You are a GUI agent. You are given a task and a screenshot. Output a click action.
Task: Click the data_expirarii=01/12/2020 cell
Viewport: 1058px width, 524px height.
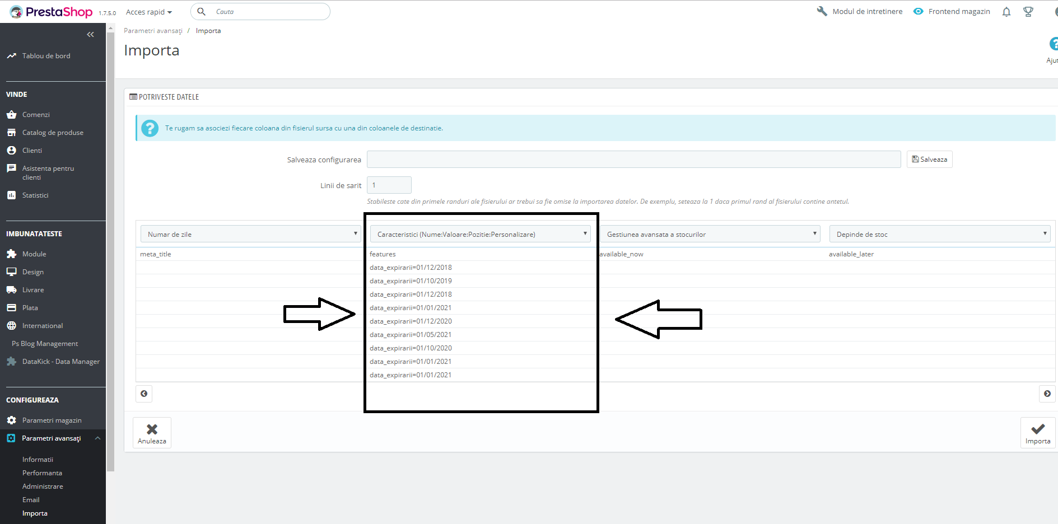coord(481,321)
